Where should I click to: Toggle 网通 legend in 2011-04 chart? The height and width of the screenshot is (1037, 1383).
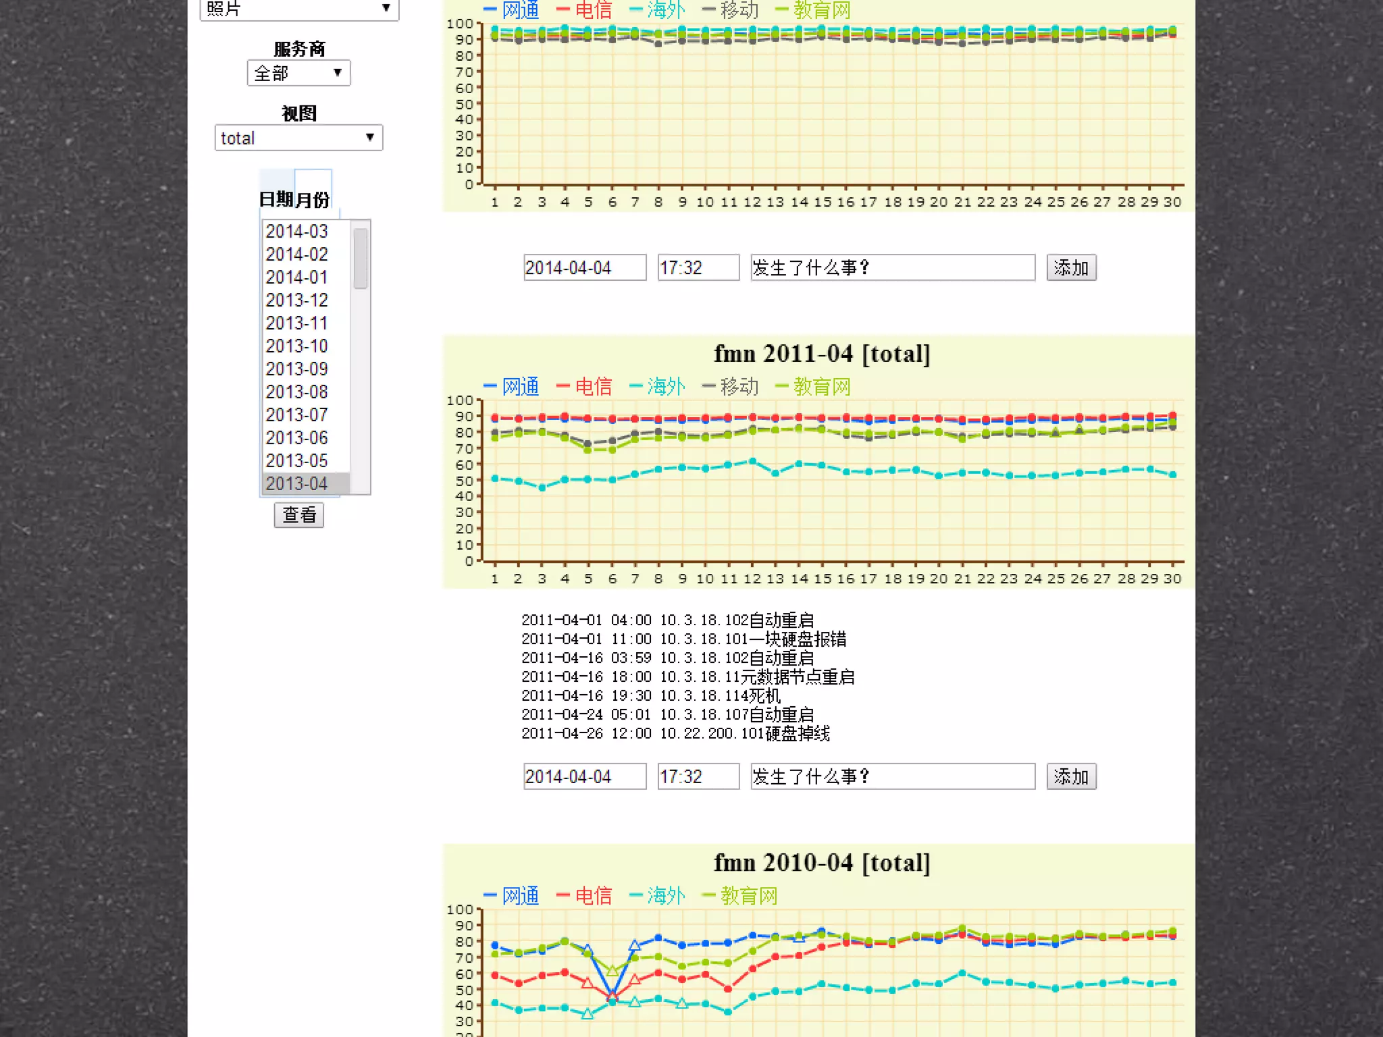click(x=519, y=387)
